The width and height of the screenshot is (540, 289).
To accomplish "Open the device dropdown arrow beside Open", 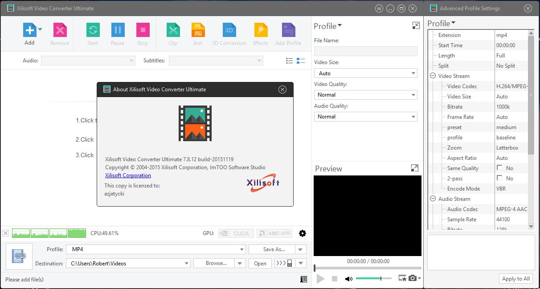I will tap(301, 263).
